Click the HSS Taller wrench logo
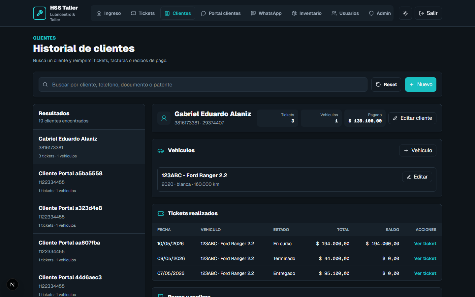The image size is (475, 297). [x=40, y=13]
